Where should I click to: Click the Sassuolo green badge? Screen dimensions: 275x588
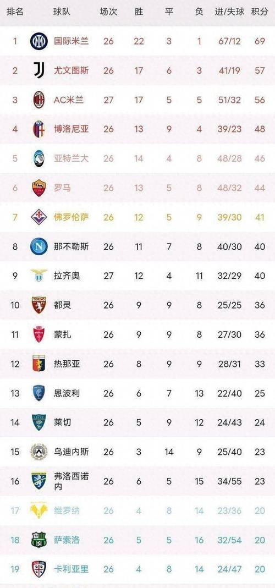click(x=39, y=540)
